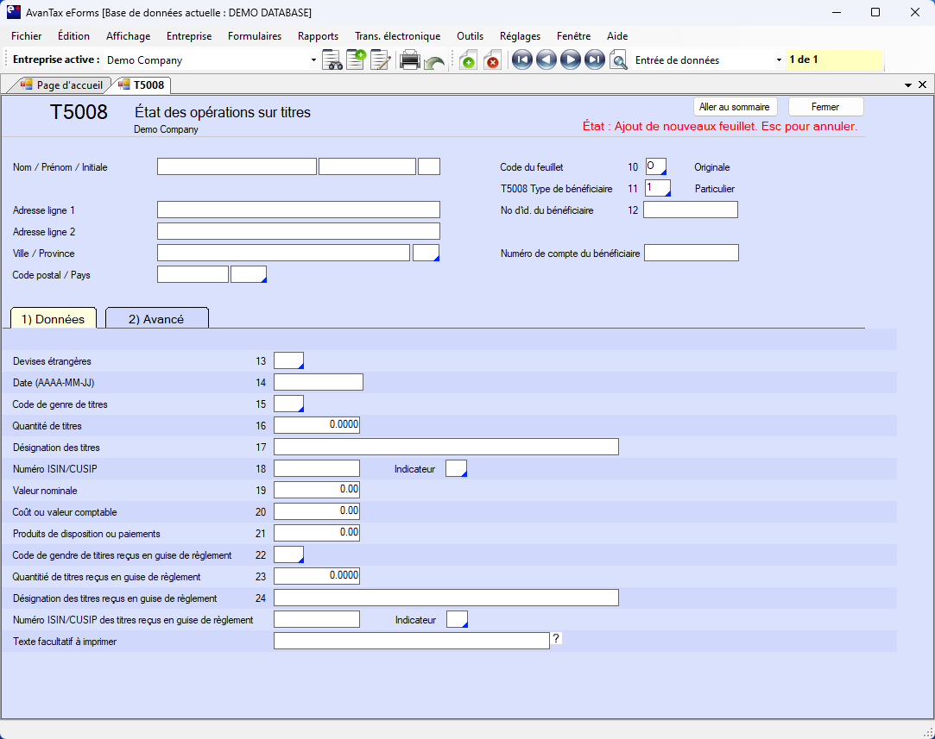Open the Devises étrangères box 13 dropdown
This screenshot has width=935, height=739.
[289, 360]
